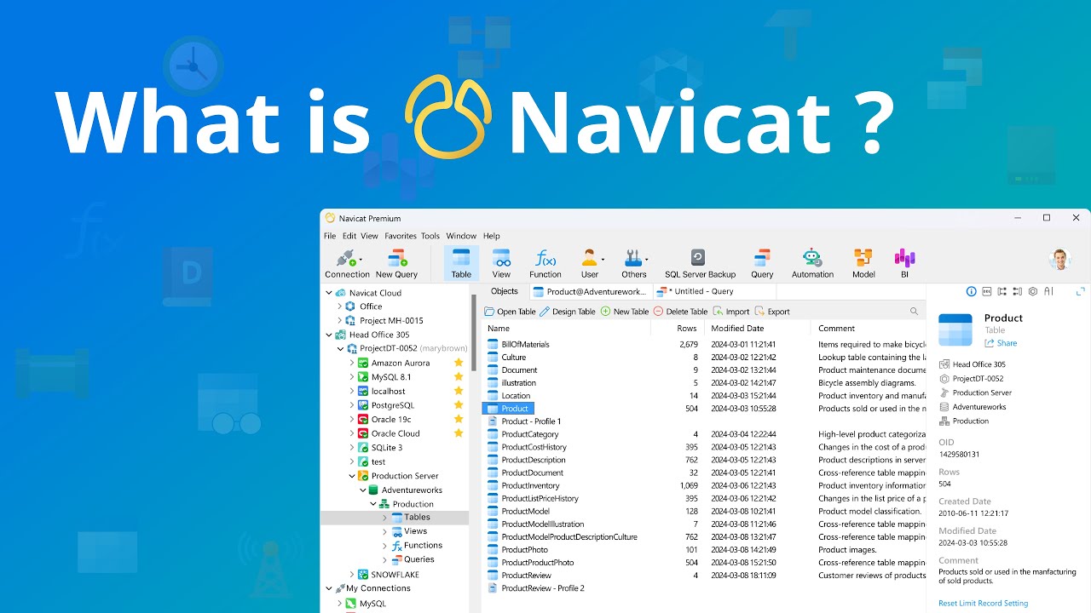The width and height of the screenshot is (1091, 613).
Task: Open the Favorites menu
Action: pyautogui.click(x=401, y=236)
